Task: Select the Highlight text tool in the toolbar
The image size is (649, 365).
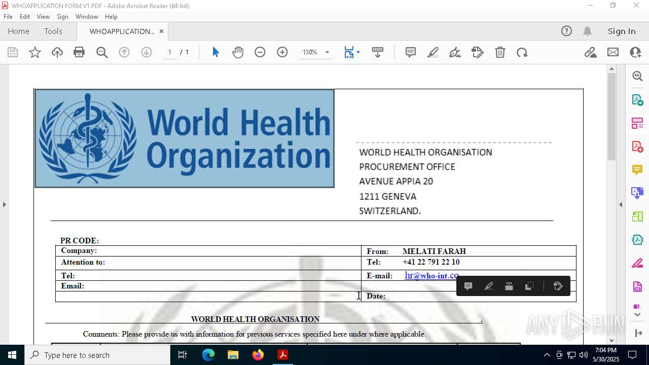Action: [433, 52]
